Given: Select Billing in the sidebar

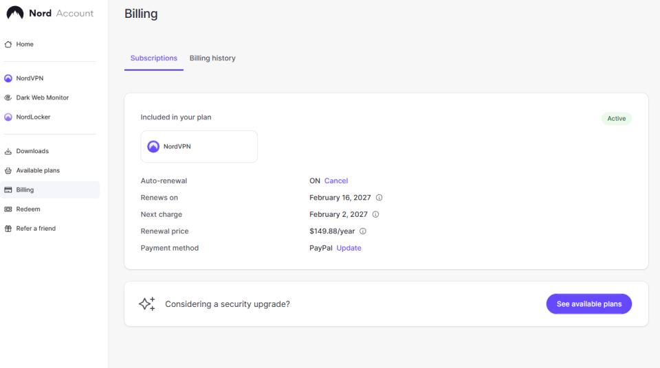Looking at the screenshot, I should [49, 189].
